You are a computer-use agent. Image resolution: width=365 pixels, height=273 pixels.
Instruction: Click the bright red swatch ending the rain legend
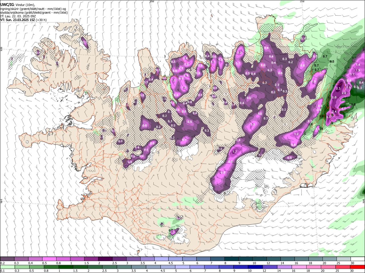358,267
